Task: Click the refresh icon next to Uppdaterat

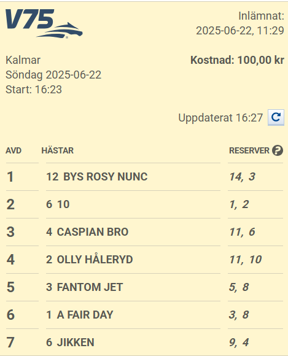Action: tap(276, 117)
